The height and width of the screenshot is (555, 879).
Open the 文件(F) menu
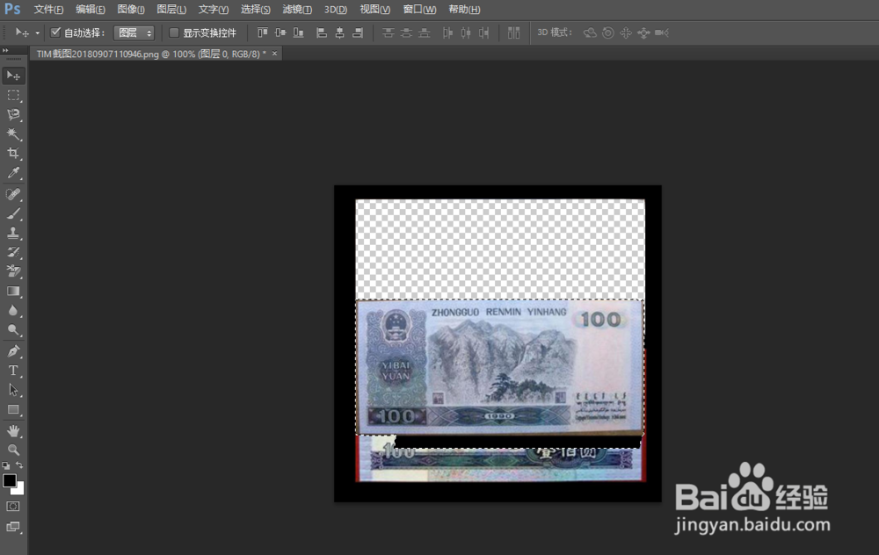coord(48,10)
